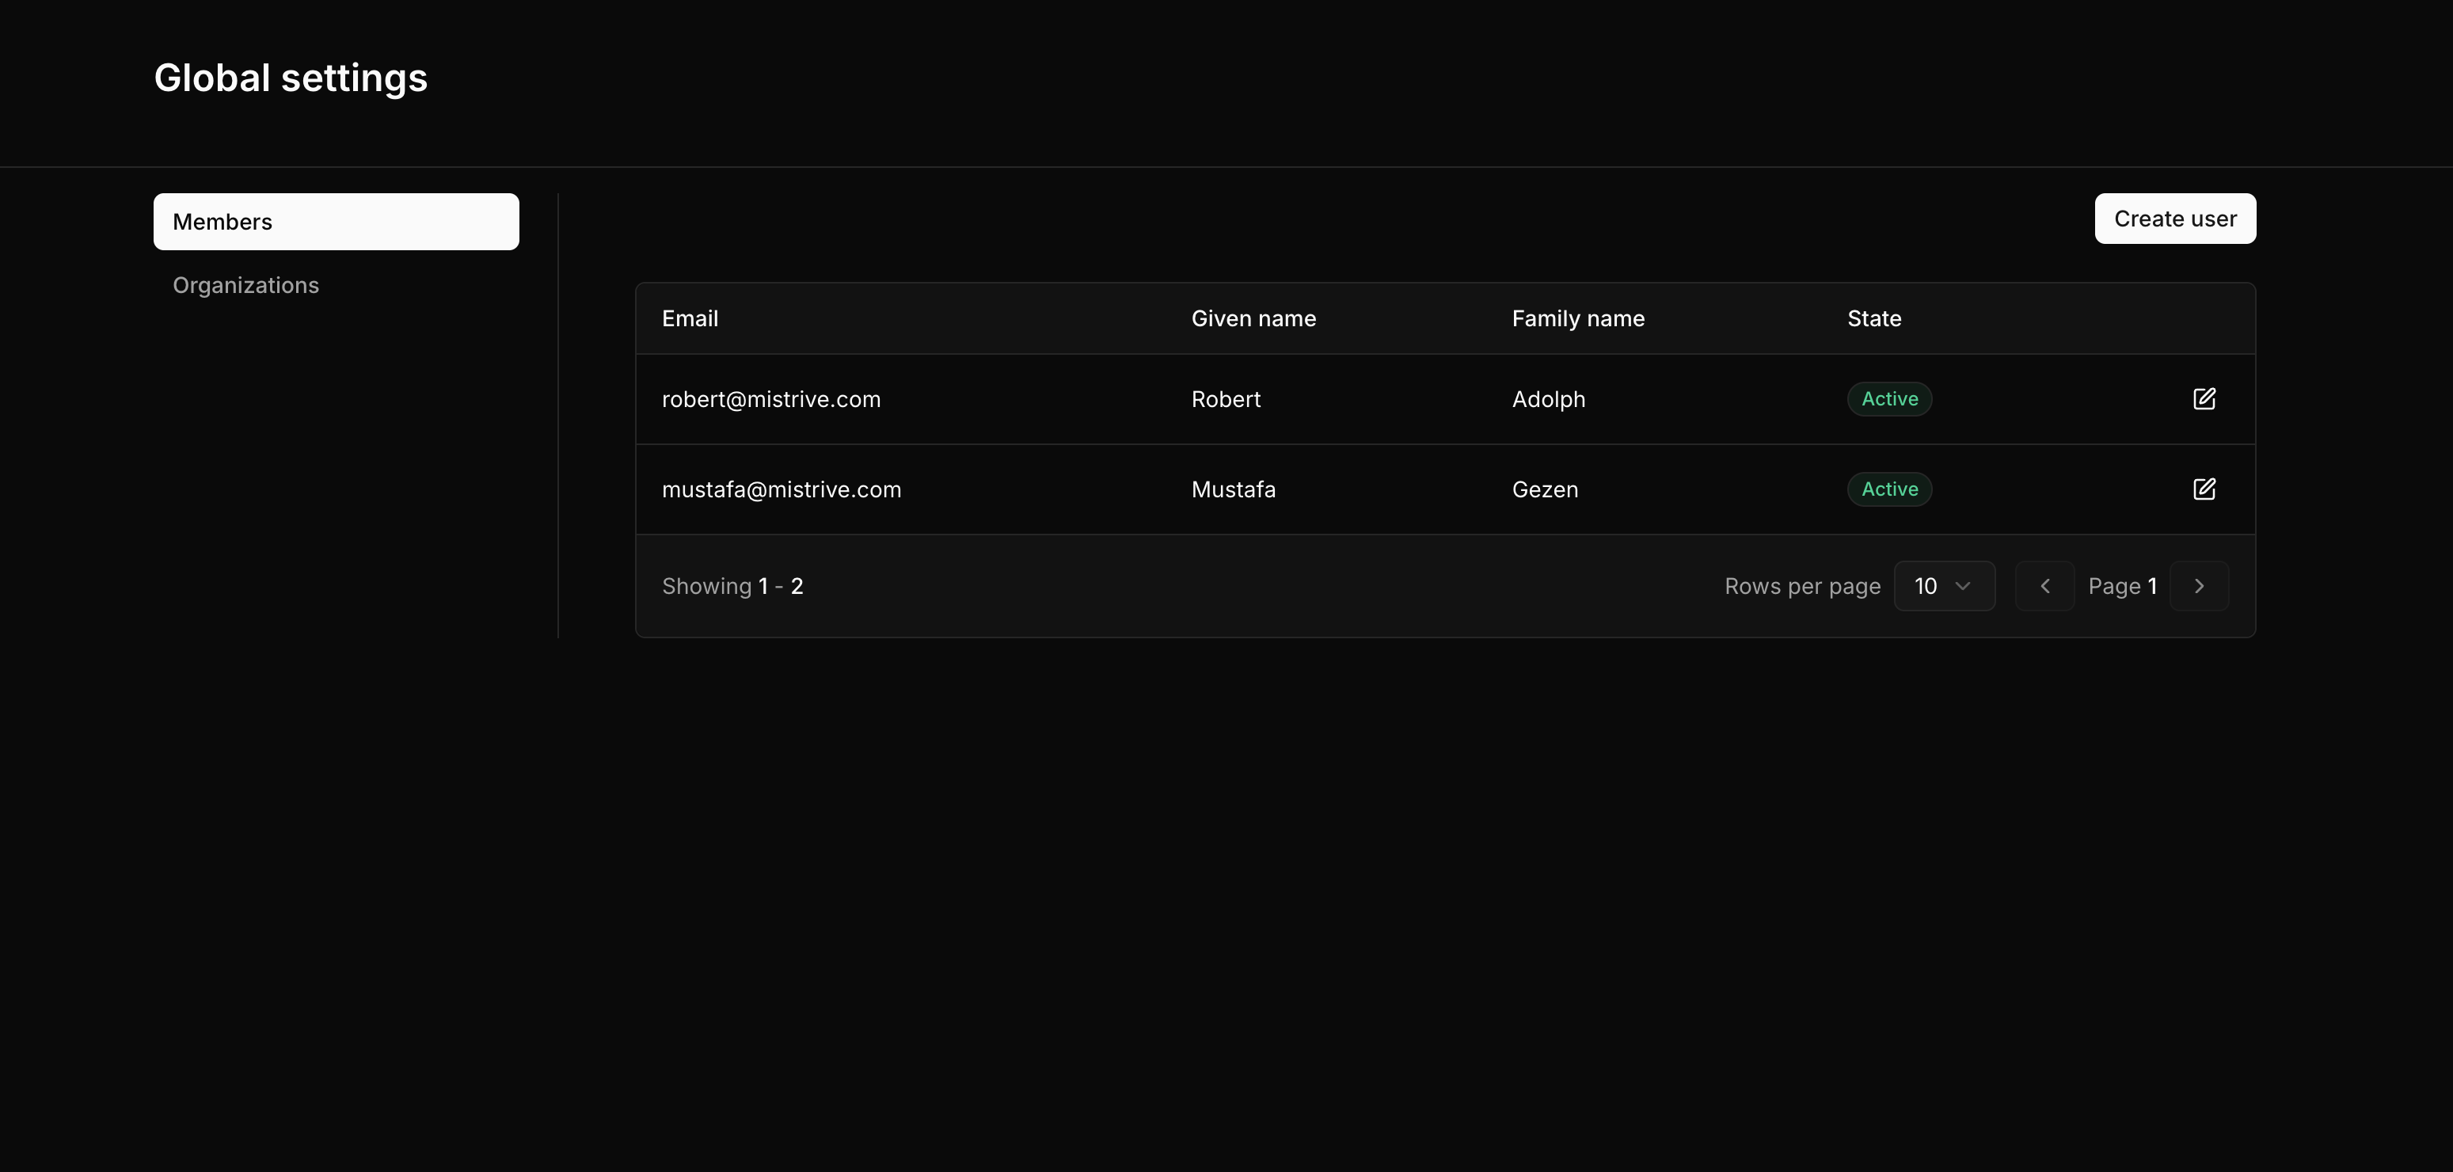Click the chevron next to the rows per page value

[1964, 585]
